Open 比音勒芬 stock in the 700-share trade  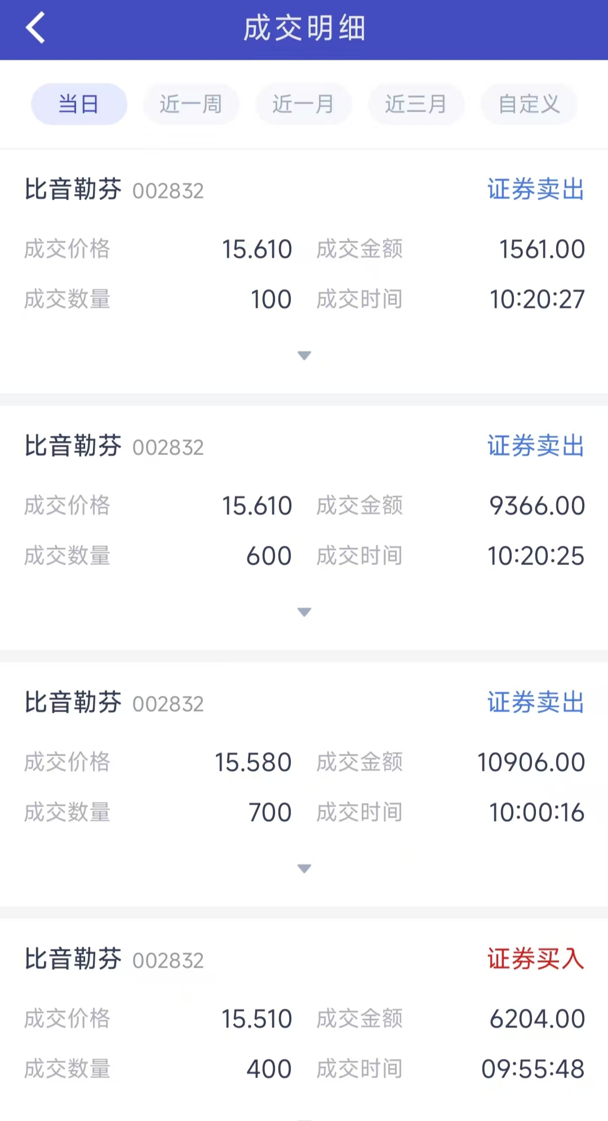point(73,703)
